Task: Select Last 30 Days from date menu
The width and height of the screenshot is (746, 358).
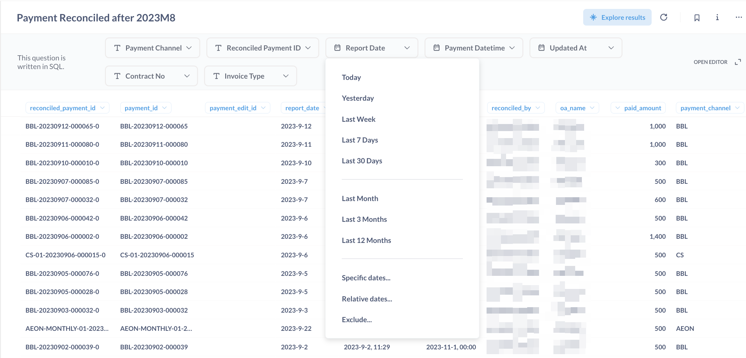Action: 362,161
